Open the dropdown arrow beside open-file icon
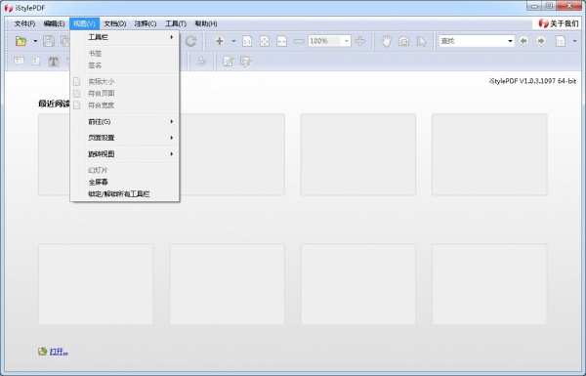586x376 pixels. (35, 41)
